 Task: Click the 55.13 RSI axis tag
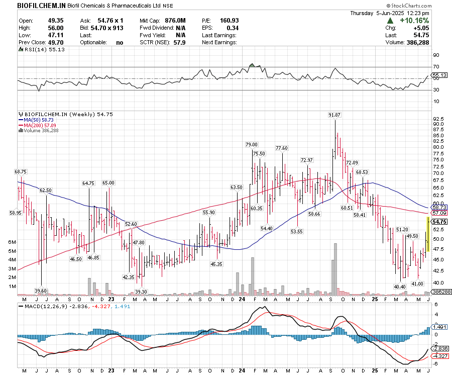439,75
